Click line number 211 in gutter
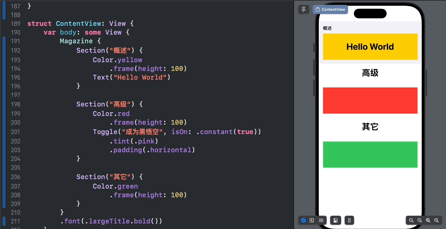446x229 pixels. tap(15, 221)
